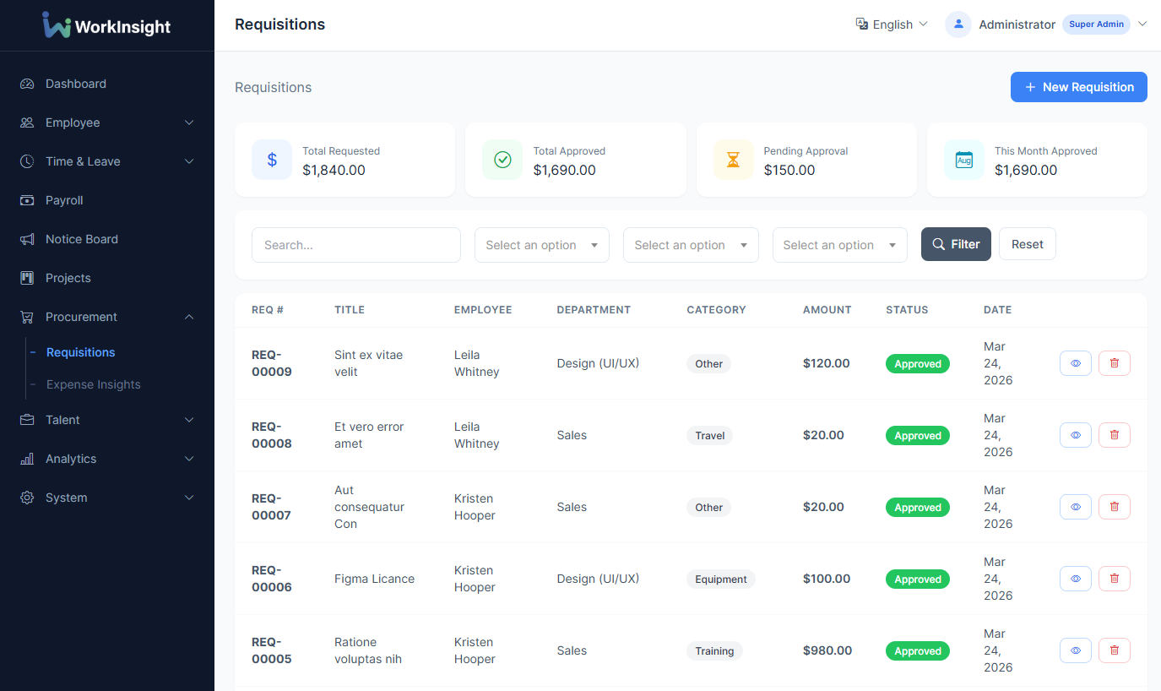Click the Super Admin badge
This screenshot has height=691, width=1161.
tap(1096, 24)
